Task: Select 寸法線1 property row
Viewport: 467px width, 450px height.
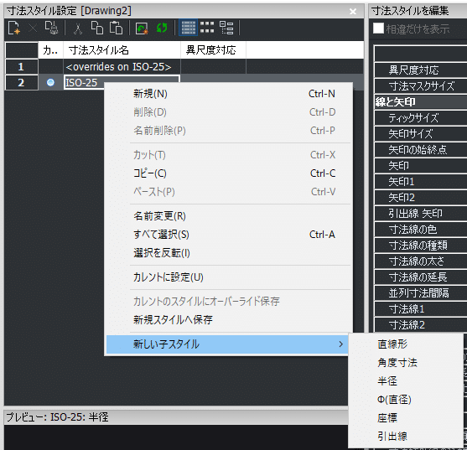Action: tap(421, 309)
